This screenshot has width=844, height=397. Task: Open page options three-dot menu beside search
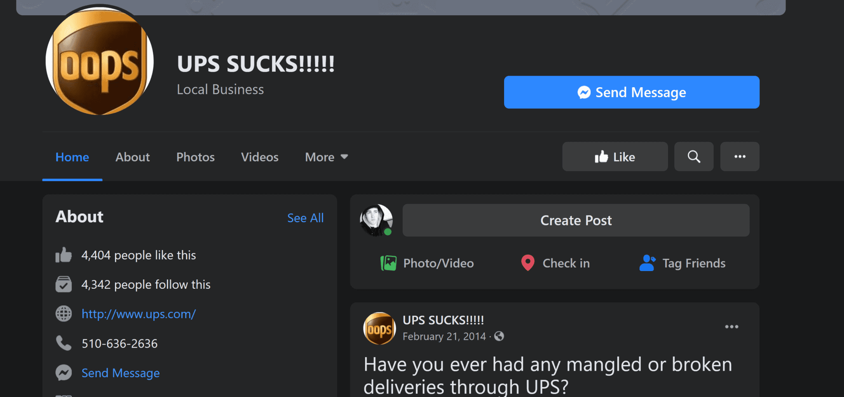740,156
